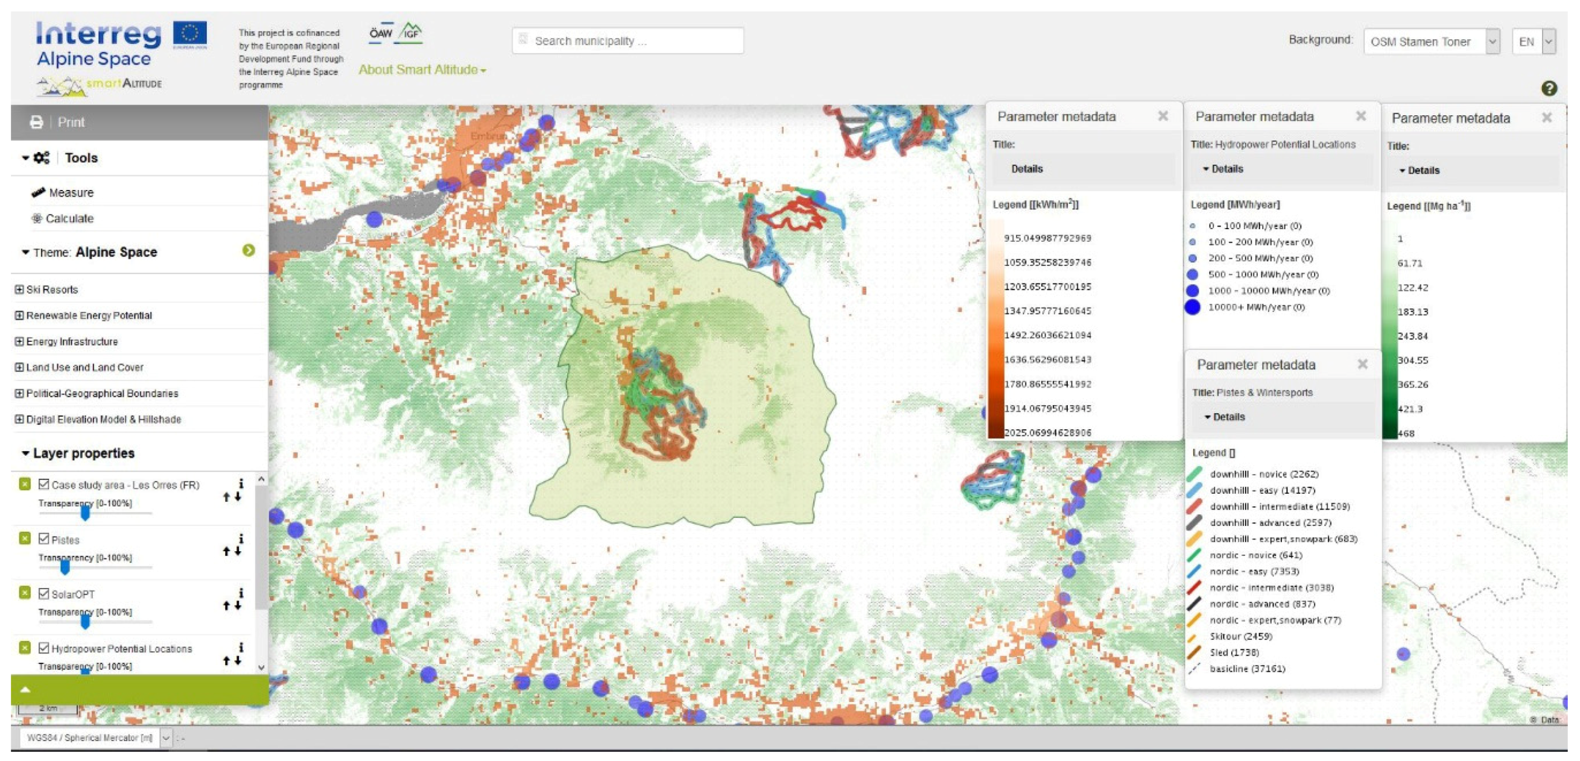Click the green help question mark icon
Screen dimensions: 1580x761
point(1548,89)
